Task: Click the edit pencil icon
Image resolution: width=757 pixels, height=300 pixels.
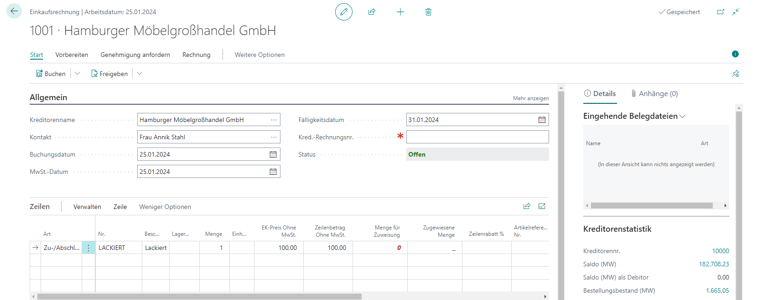Action: click(x=344, y=12)
